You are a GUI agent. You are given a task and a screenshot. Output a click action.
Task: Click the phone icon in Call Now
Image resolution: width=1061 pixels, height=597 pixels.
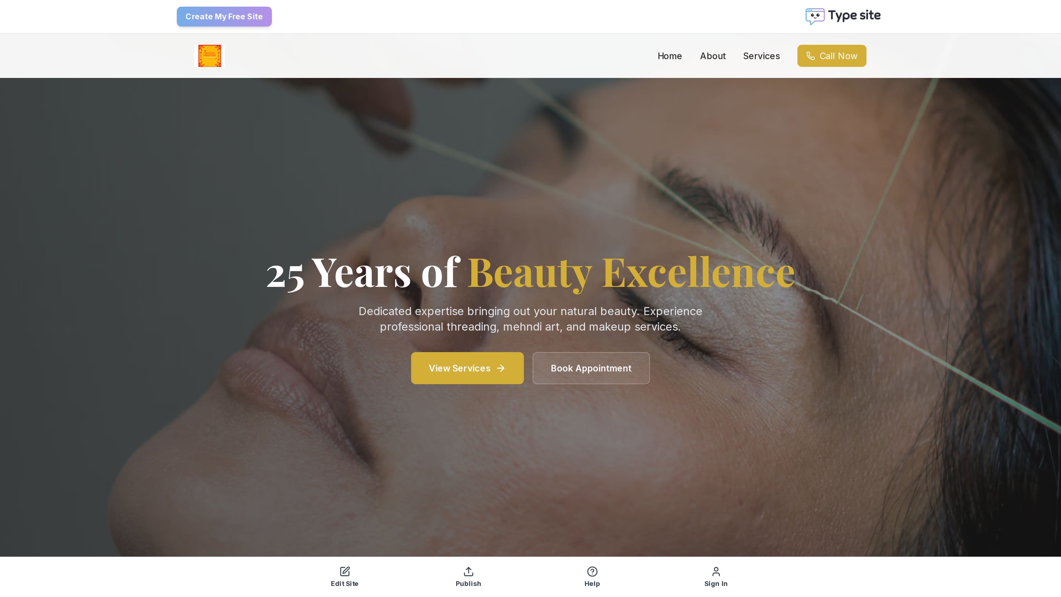pyautogui.click(x=810, y=56)
